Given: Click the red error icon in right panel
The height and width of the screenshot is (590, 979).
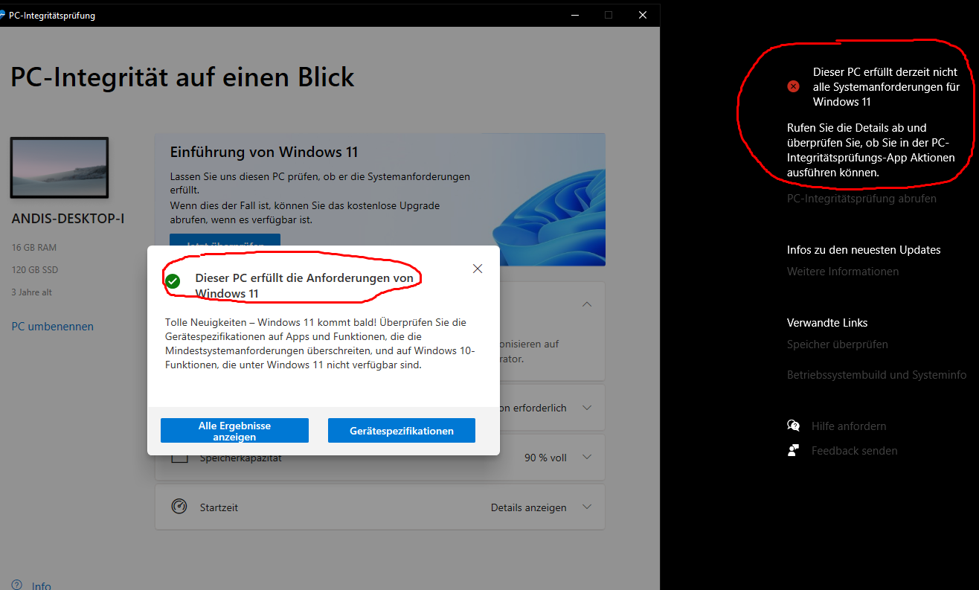Looking at the screenshot, I should (793, 86).
